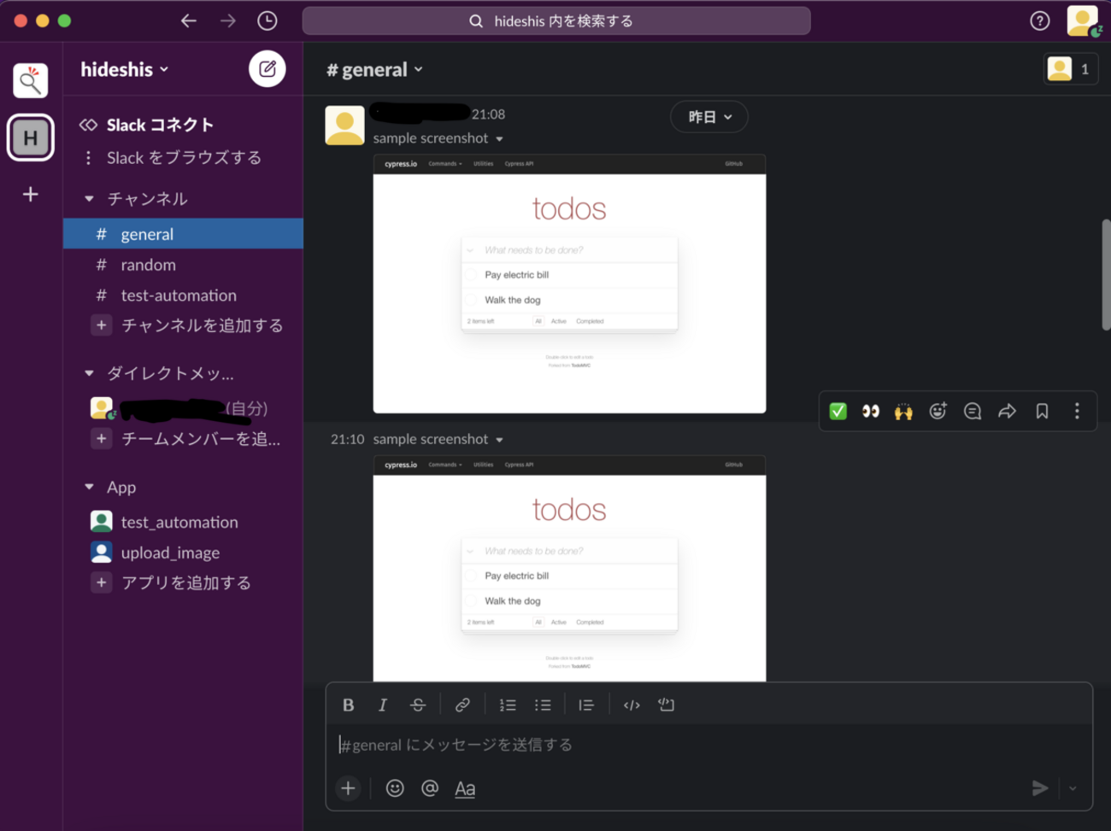This screenshot has width=1111, height=831.
Task: Compose a new message with pencil icon
Action: pos(267,69)
